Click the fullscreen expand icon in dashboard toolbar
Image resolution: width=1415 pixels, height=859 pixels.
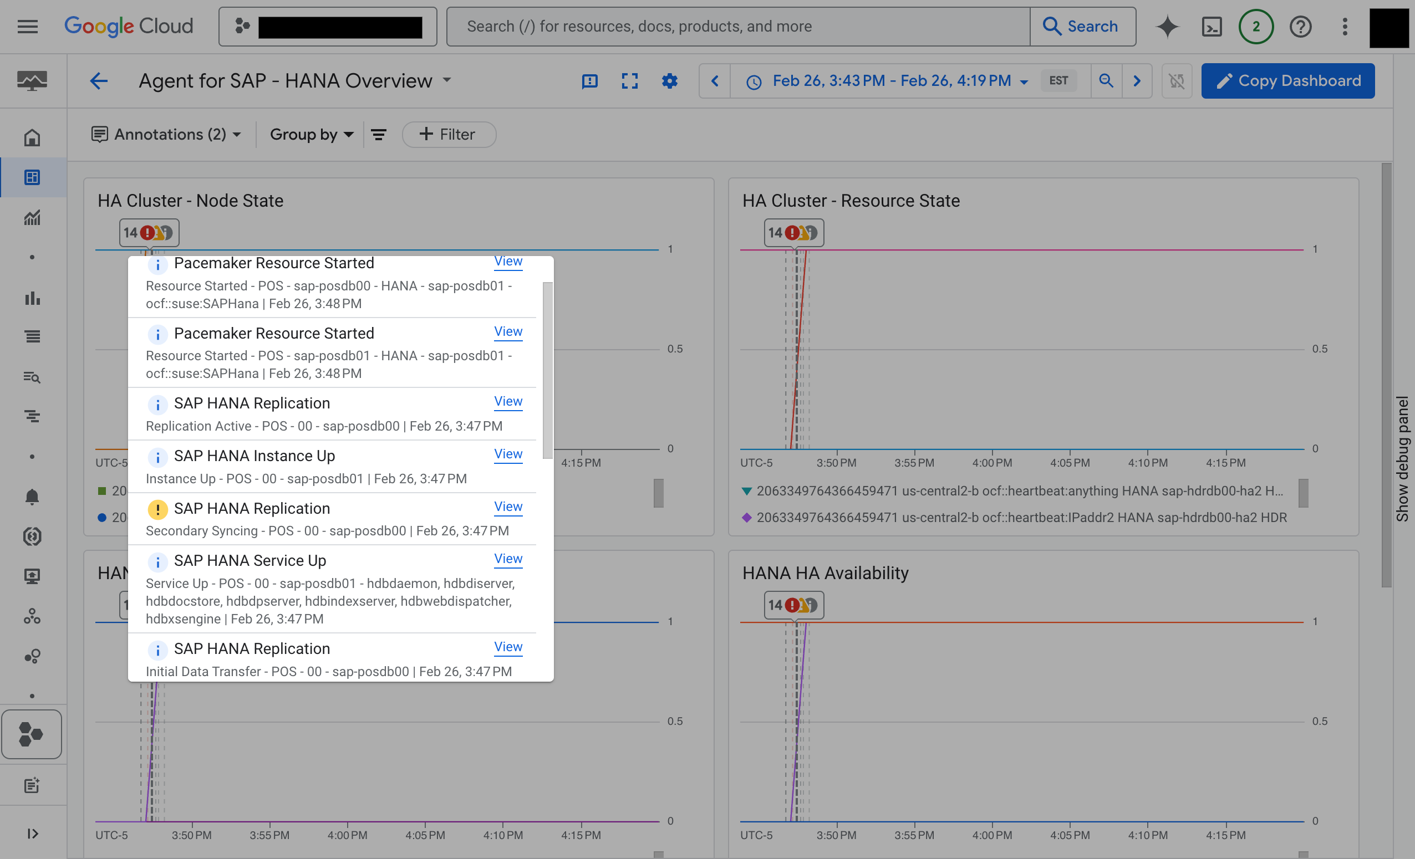(x=630, y=80)
